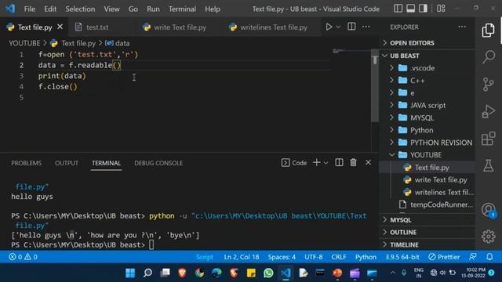Screen dimensions: 502x282
Task: Close the Text file.py tab
Action: click(x=60, y=27)
